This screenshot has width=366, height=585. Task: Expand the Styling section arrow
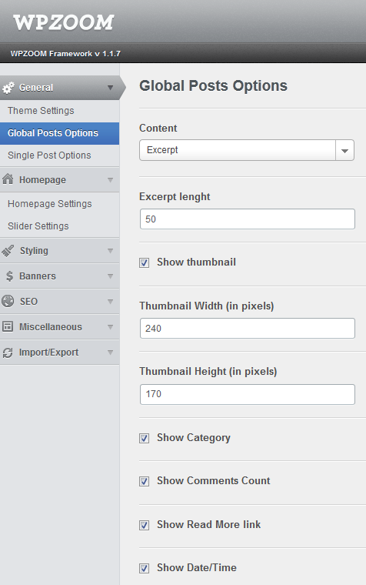tap(110, 251)
